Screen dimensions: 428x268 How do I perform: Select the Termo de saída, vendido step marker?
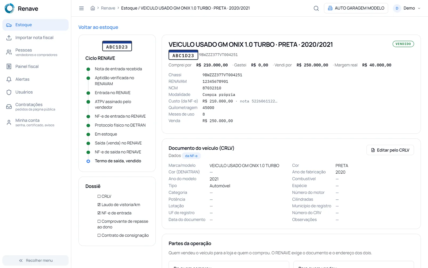tap(88, 161)
